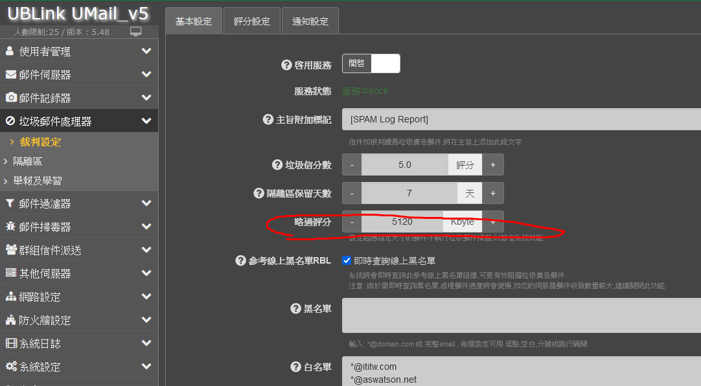The width and height of the screenshot is (701, 386).
Task: Click the help icon beside 啓用服務
Action: (x=286, y=65)
